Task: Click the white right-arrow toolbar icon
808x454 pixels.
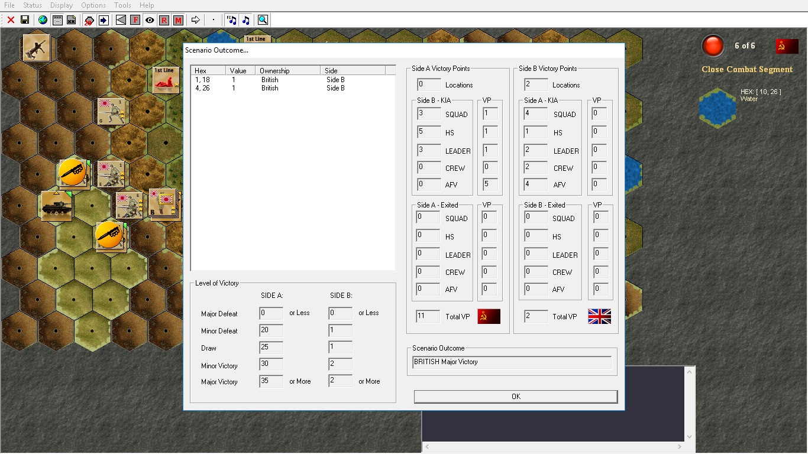Action: coord(196,20)
